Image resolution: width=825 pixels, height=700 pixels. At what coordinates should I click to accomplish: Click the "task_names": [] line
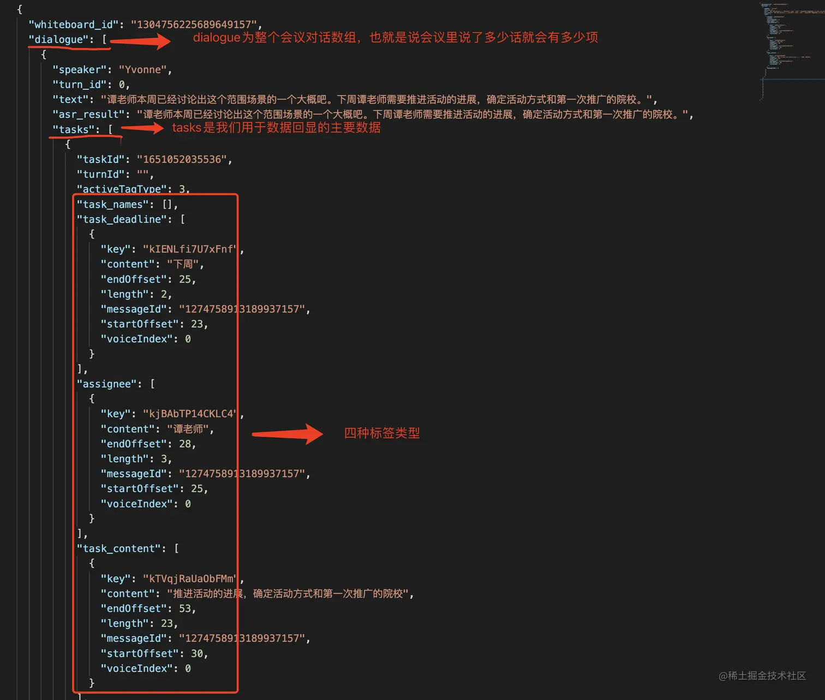click(x=127, y=204)
